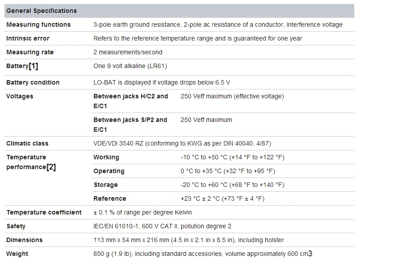Select the Intrinsic error label

click(28, 38)
